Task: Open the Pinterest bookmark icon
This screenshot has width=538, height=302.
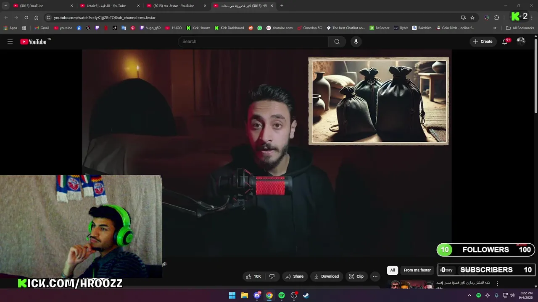Action: [x=133, y=28]
